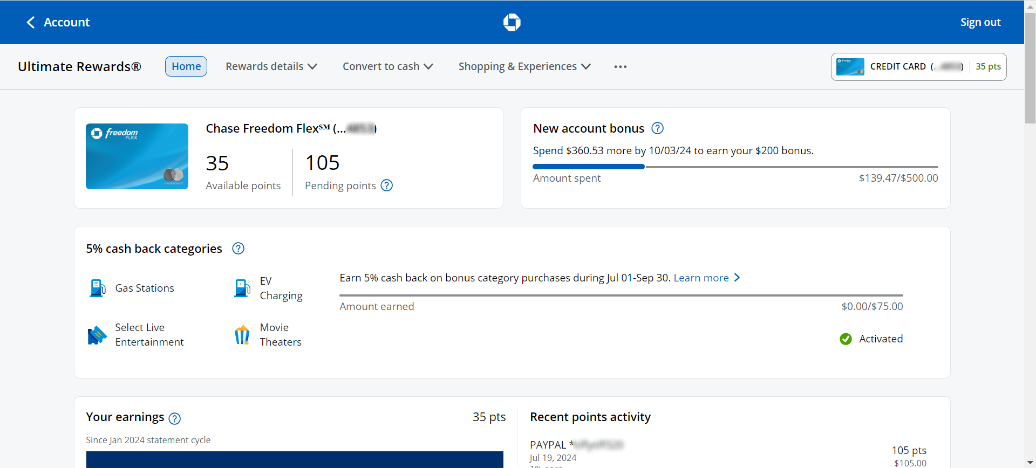1036x468 pixels.
Task: Open the 5% cash back categories help icon
Action: click(238, 249)
